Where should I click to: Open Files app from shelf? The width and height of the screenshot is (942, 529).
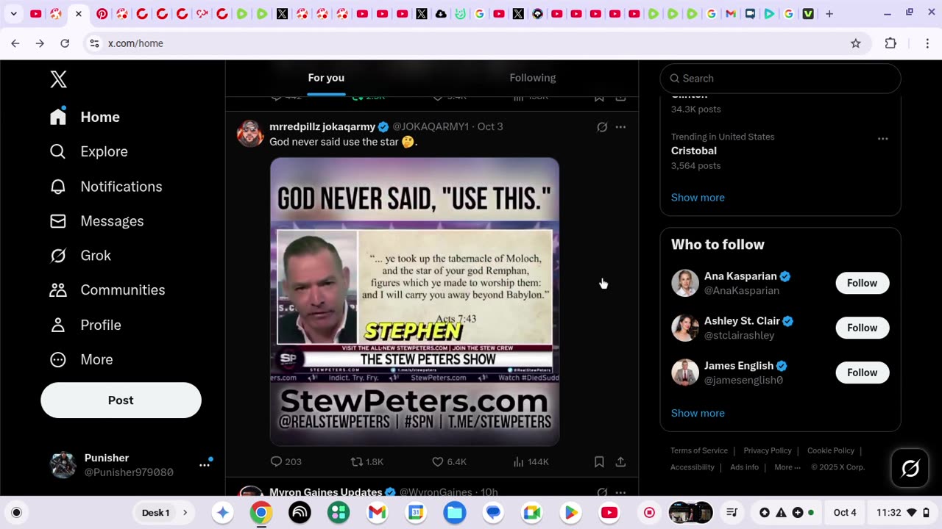(x=454, y=512)
